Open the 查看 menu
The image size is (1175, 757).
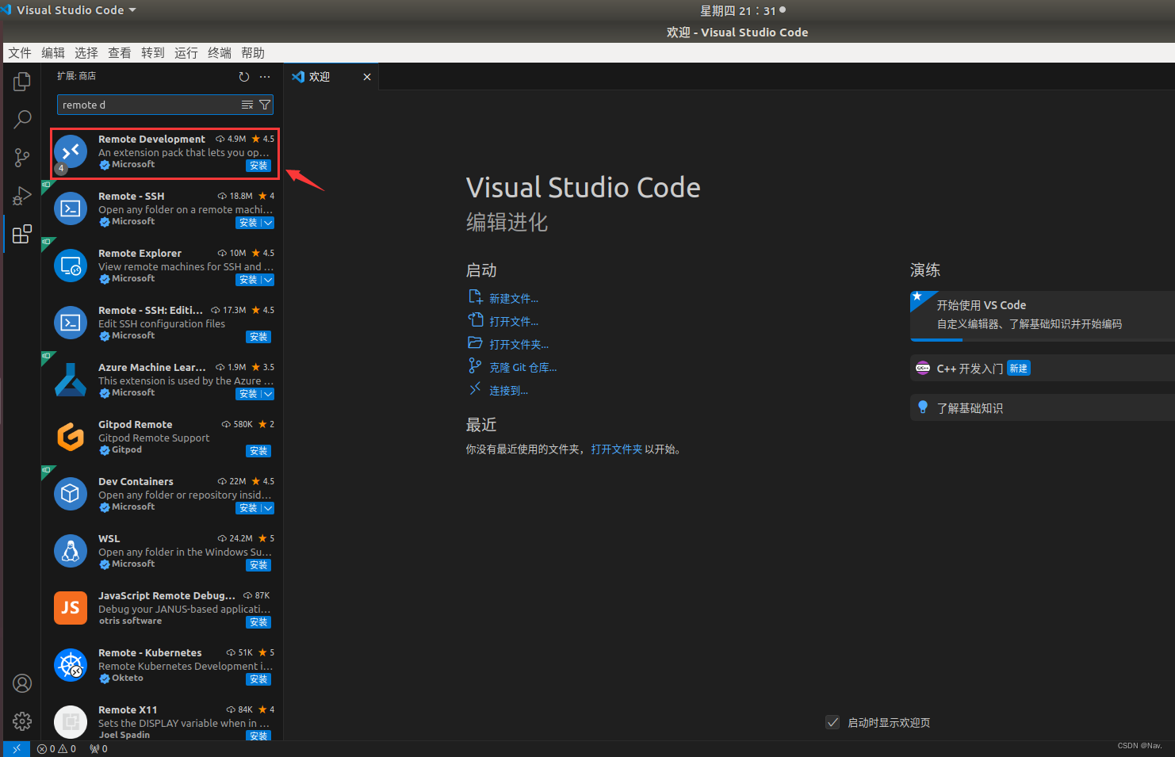point(120,53)
